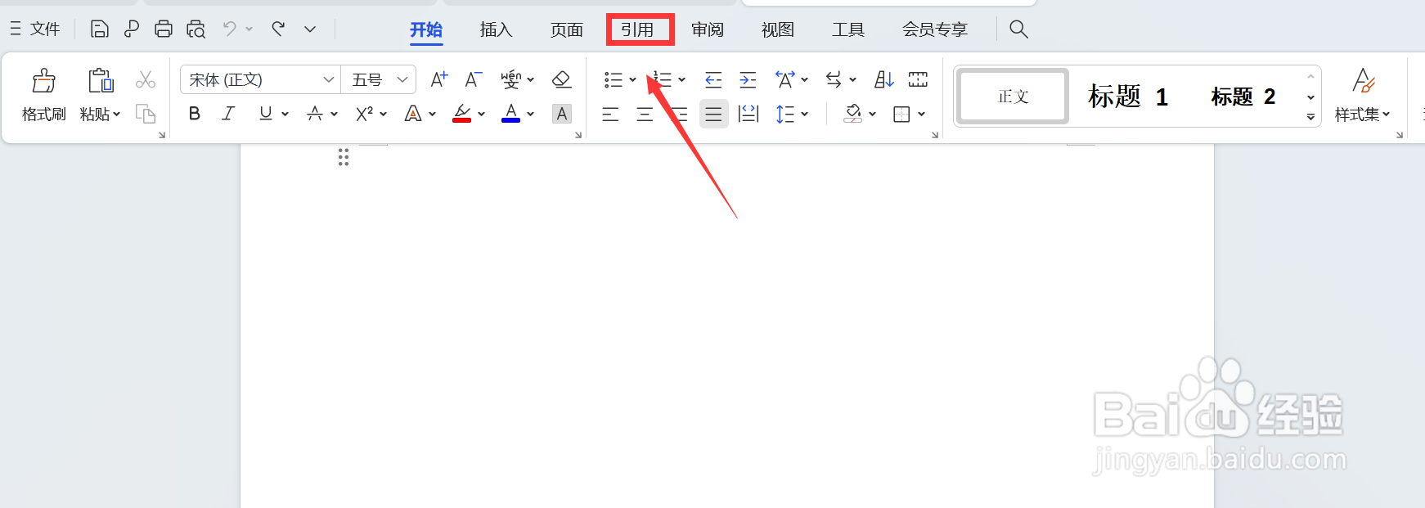Expand quick access toolbar customization chevron
Viewport: 1425px width, 508px height.
(x=310, y=29)
